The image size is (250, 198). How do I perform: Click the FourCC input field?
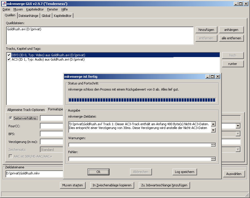(x=52, y=126)
